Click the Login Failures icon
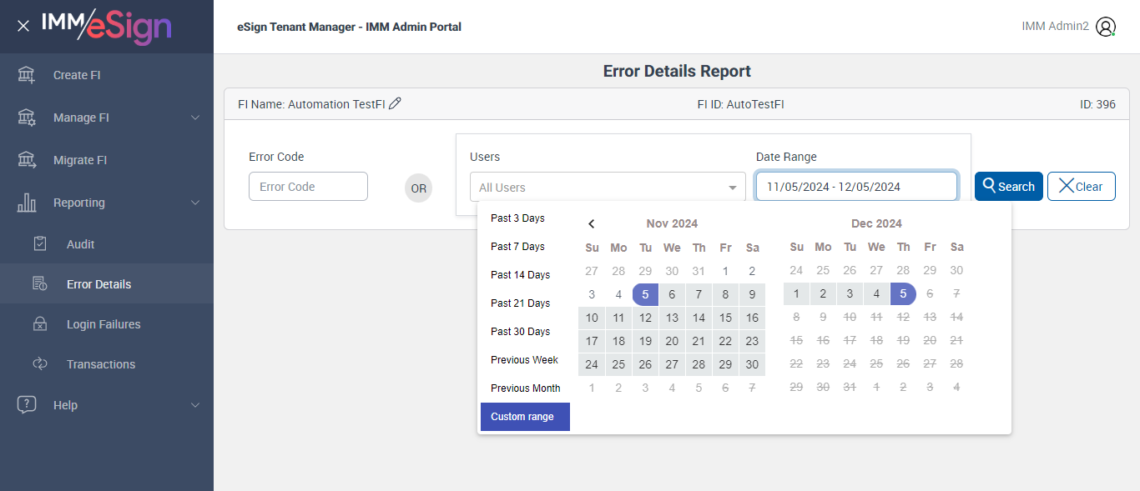Viewport: 1140px width, 491px height. point(40,324)
